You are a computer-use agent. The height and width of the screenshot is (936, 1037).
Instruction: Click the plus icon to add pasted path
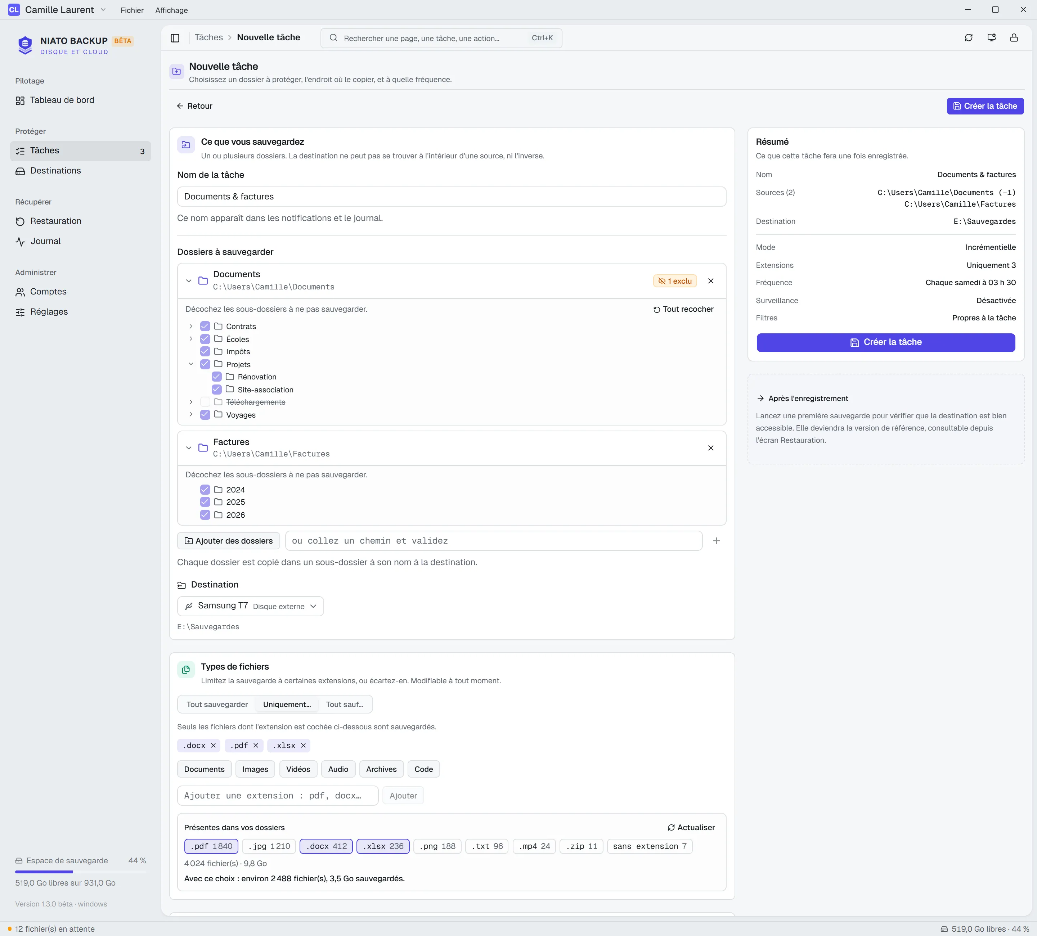tap(716, 540)
